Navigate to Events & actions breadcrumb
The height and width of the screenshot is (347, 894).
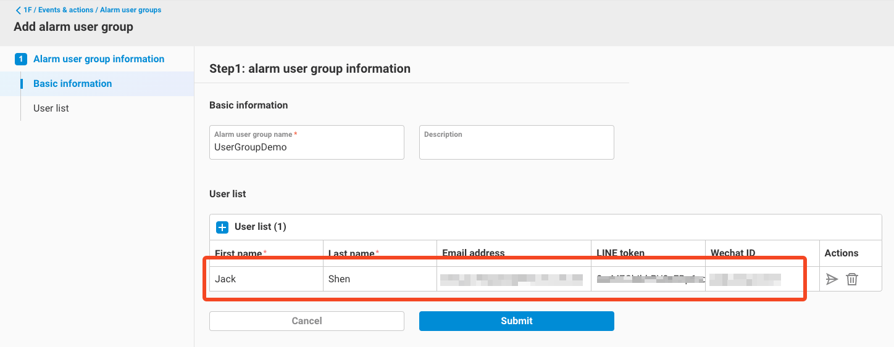coord(66,10)
